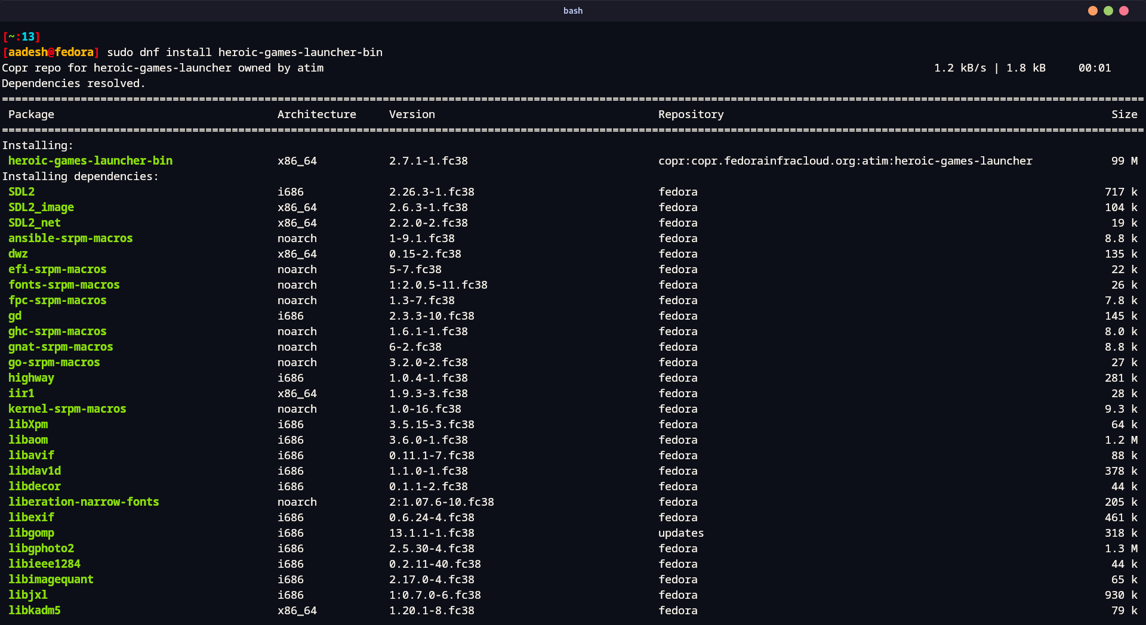The height and width of the screenshot is (625, 1146).
Task: Click the heroic-games-launcher-bin package name
Action: tap(90, 160)
